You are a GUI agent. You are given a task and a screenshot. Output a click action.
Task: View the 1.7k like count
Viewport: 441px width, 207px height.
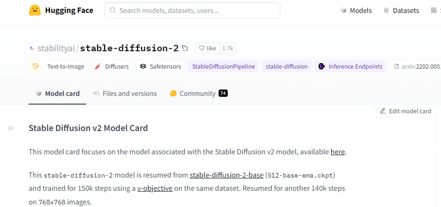pos(227,48)
